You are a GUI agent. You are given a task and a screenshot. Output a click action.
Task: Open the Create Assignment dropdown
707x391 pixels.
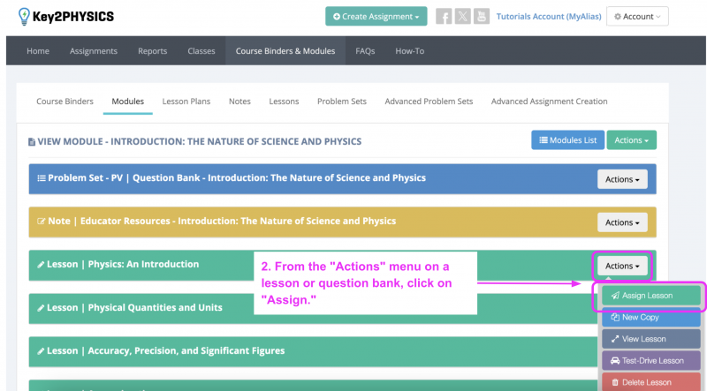point(376,17)
